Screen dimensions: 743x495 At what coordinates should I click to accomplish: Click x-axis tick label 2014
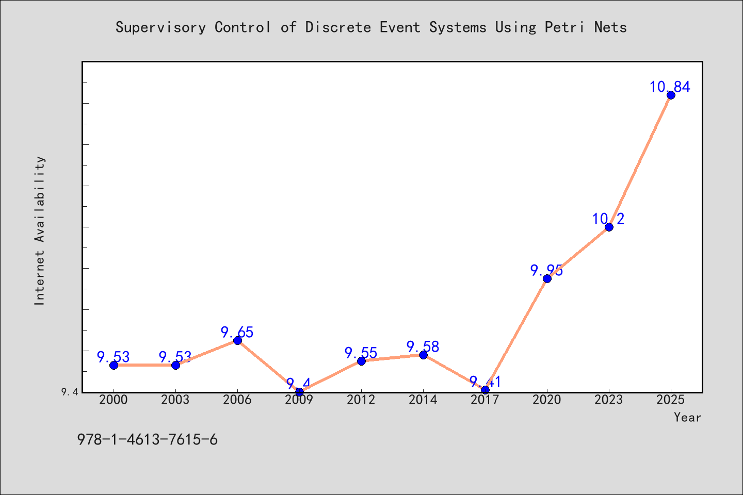423,400
